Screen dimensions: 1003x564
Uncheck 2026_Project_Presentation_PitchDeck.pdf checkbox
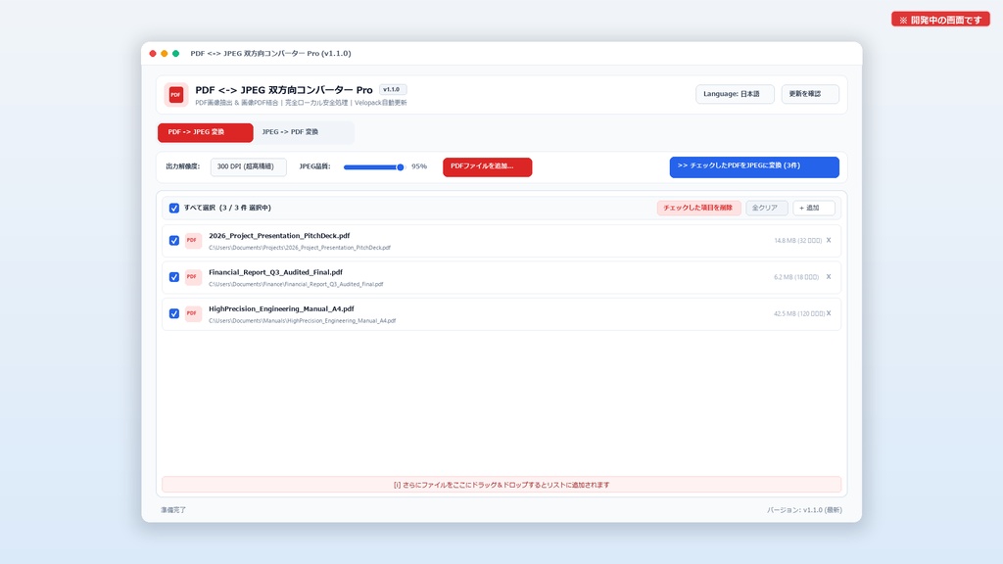[x=174, y=241]
